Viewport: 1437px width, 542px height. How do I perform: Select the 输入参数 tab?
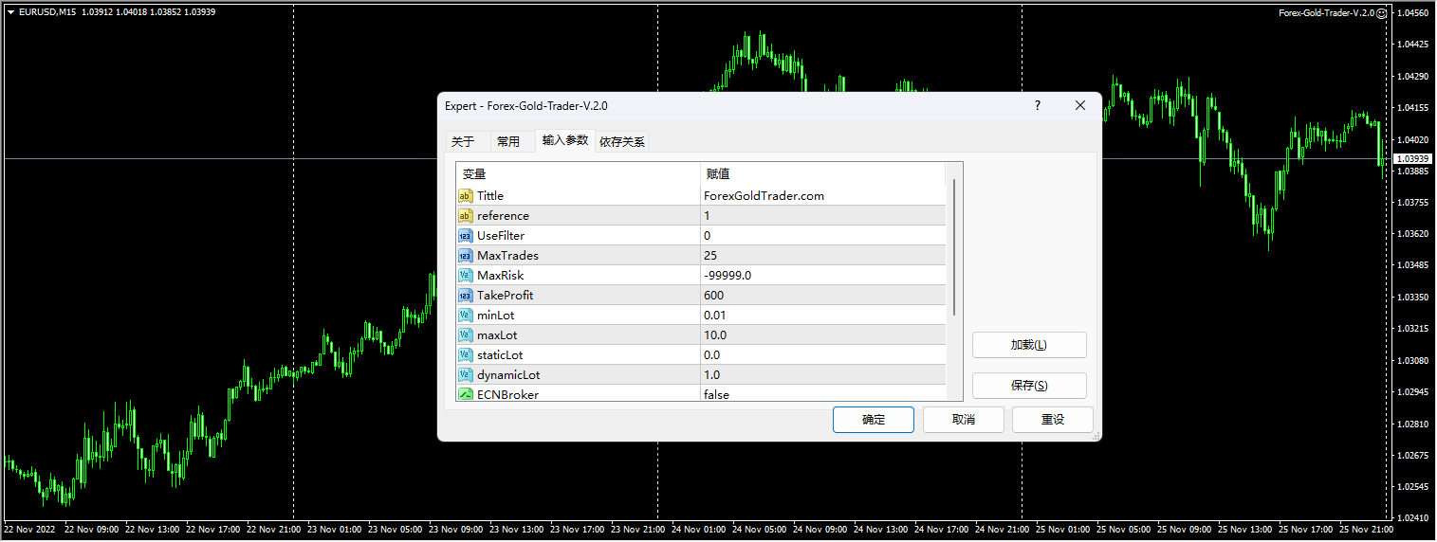(x=565, y=140)
